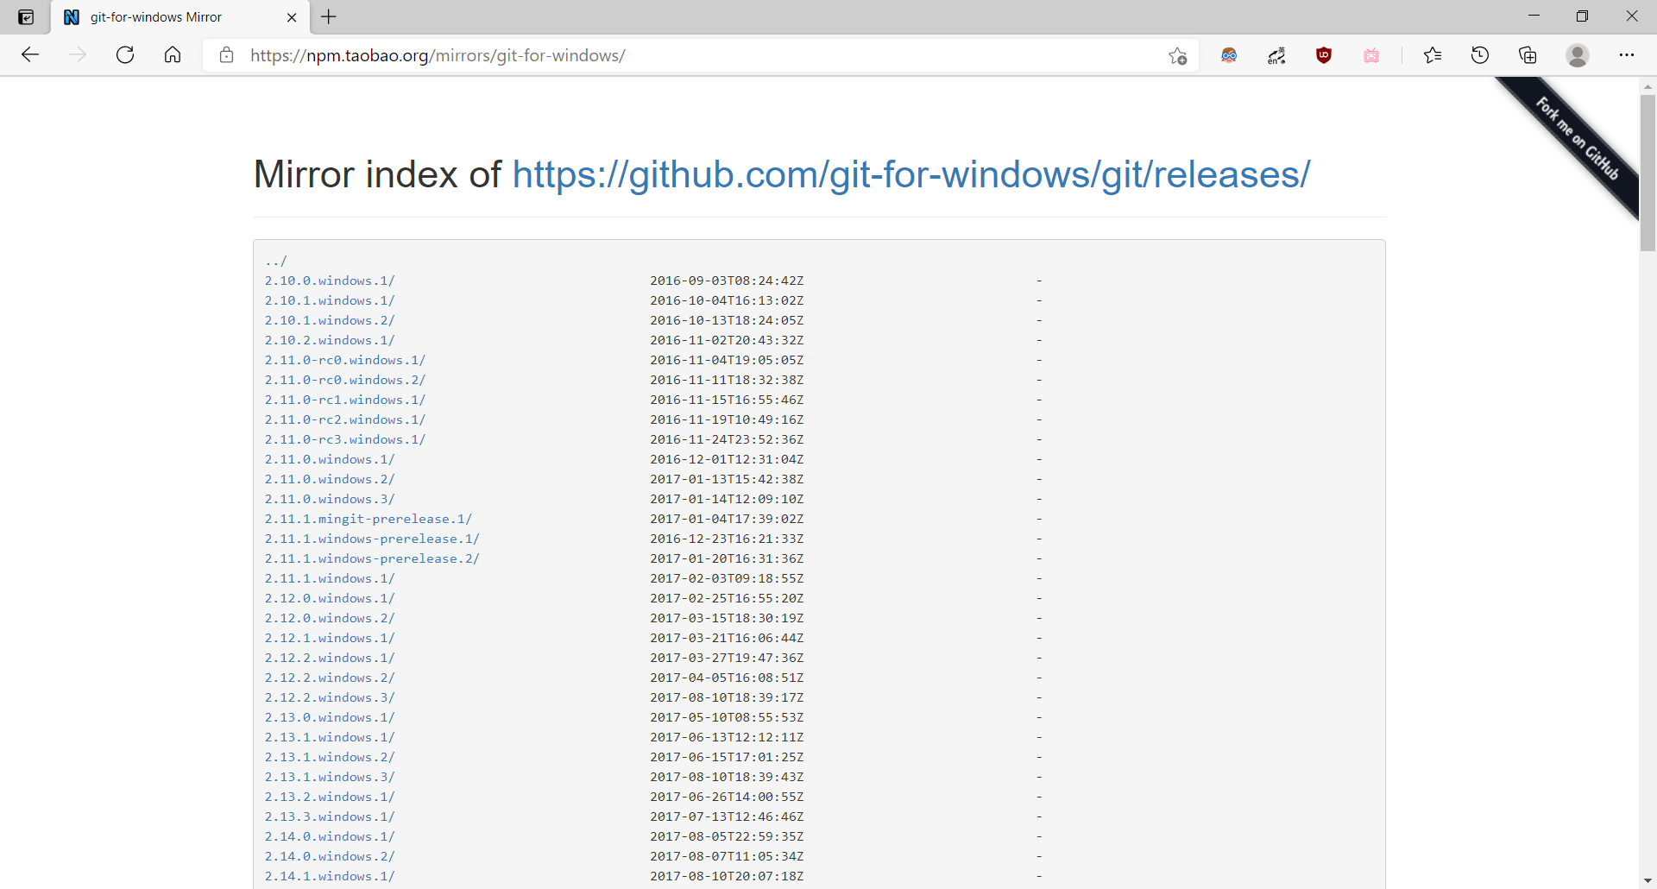Open browser history

1479,55
